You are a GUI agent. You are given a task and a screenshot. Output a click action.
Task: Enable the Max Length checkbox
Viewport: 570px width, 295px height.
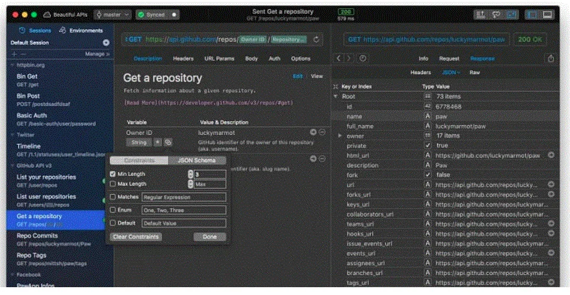pos(113,184)
